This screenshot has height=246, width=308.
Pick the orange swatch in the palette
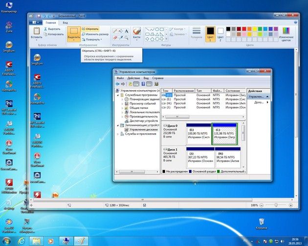pos(249,29)
